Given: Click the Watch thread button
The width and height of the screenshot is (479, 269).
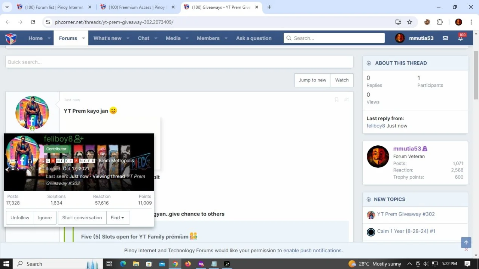Looking at the screenshot, I should click(342, 80).
